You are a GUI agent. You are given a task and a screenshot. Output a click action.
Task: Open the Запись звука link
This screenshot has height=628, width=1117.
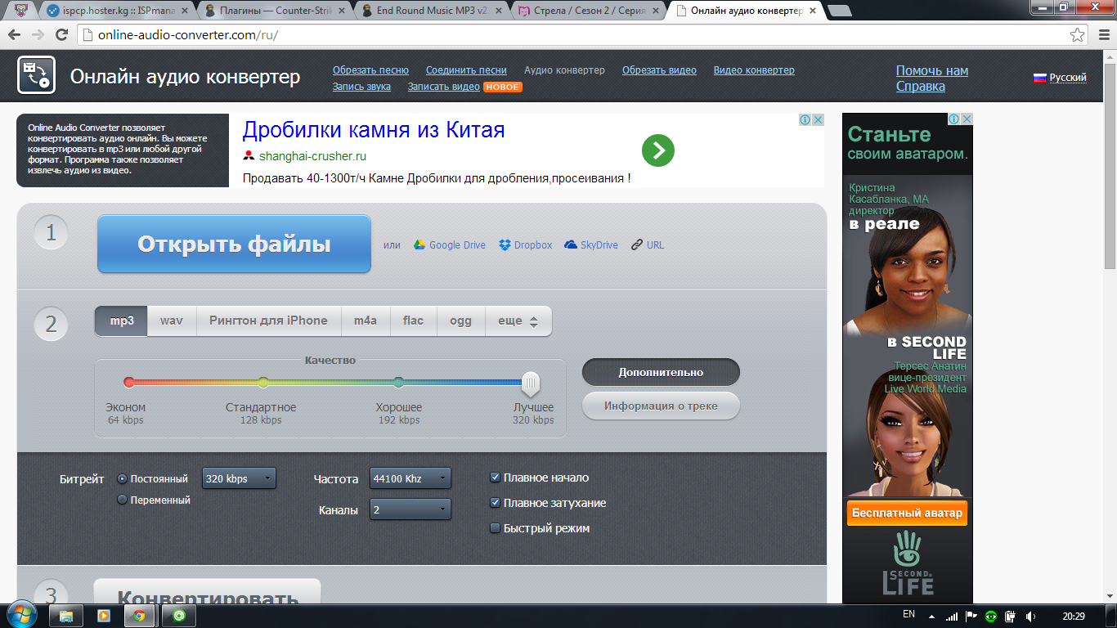361,87
